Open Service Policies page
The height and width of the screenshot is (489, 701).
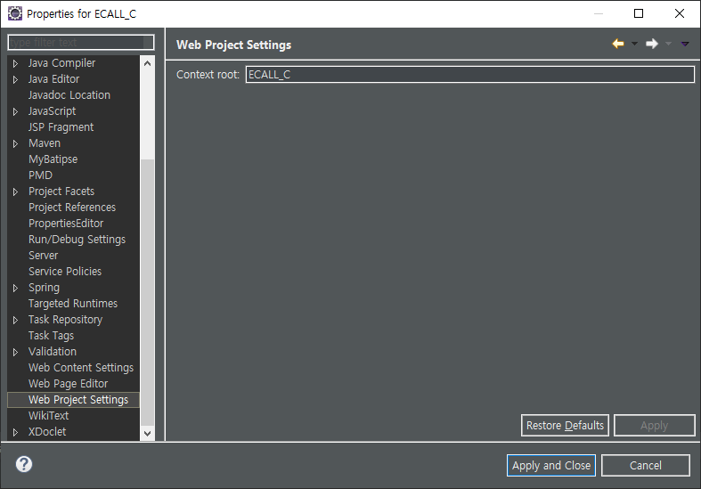point(65,272)
